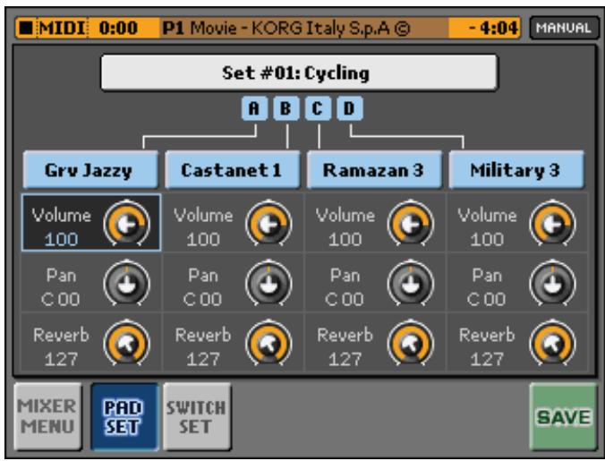Save the current set with SAVE
The height and width of the screenshot is (461, 605).
[563, 416]
